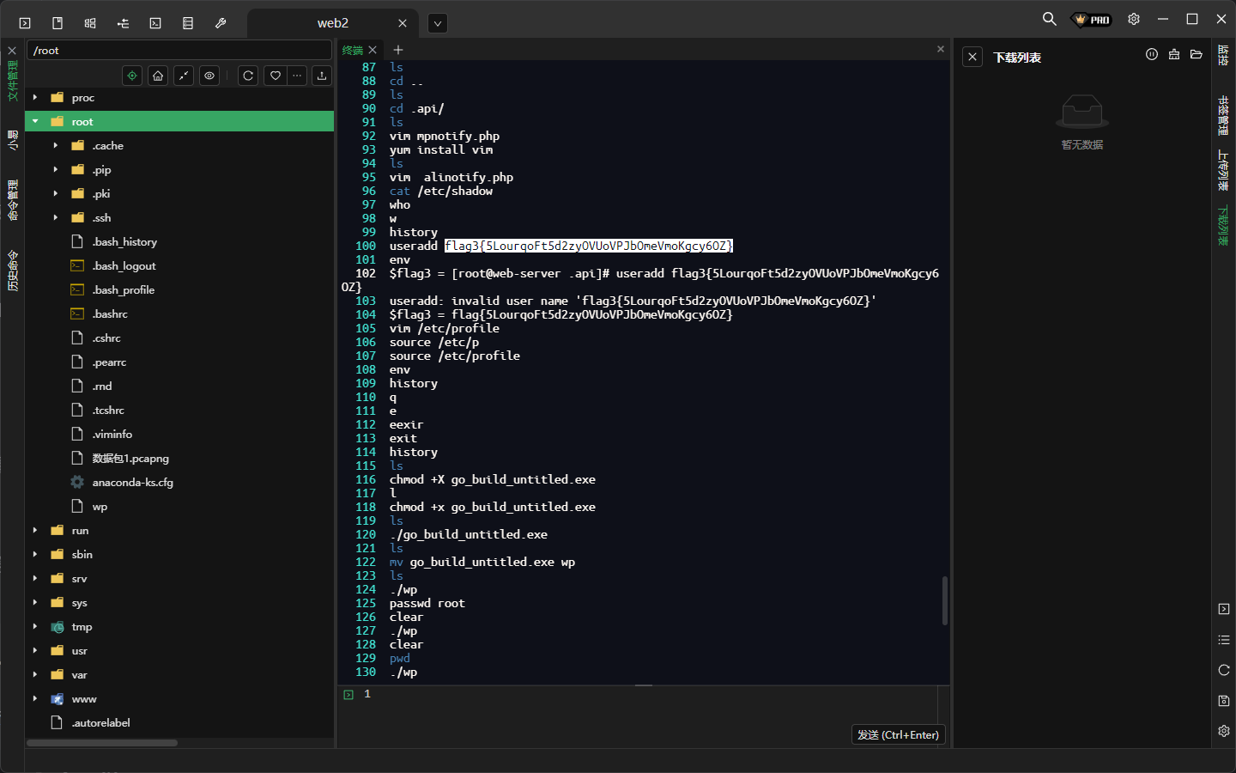Image resolution: width=1236 pixels, height=773 pixels.
Task: Click the green locate target icon
Action: (132, 76)
